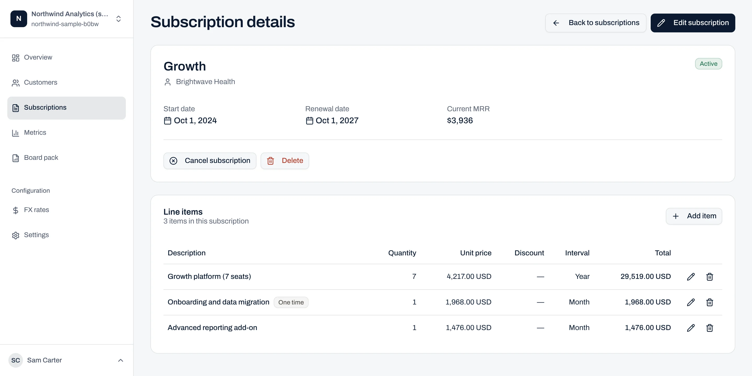This screenshot has width=752, height=376.
Task: Click Cancel subscription
Action: click(x=210, y=161)
